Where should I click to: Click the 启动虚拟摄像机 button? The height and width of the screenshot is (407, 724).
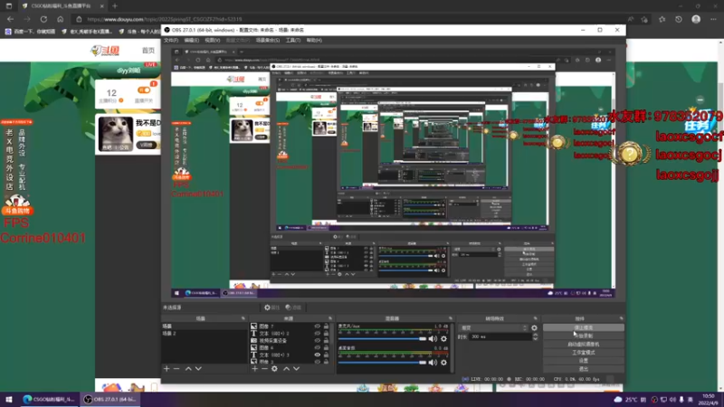point(584,345)
